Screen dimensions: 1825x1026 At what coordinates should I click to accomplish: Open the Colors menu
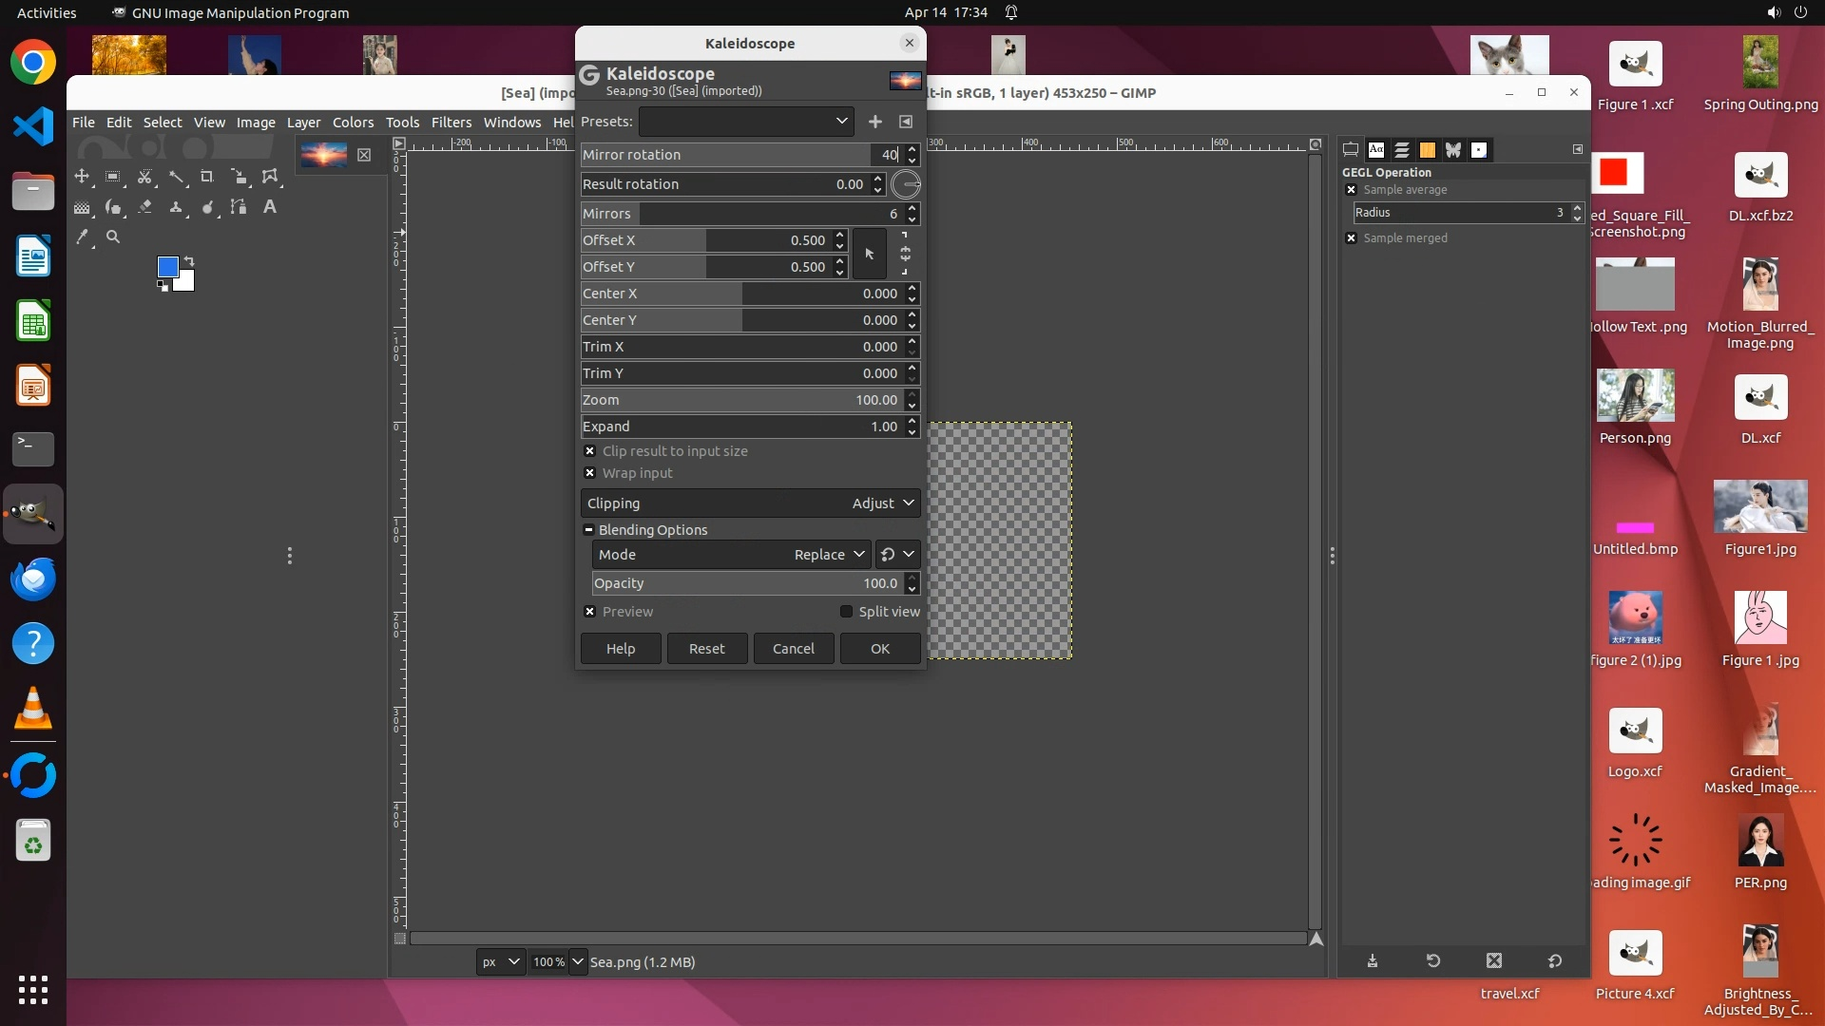coord(353,123)
